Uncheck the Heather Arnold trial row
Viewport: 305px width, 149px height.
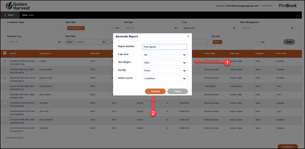tap(5, 78)
